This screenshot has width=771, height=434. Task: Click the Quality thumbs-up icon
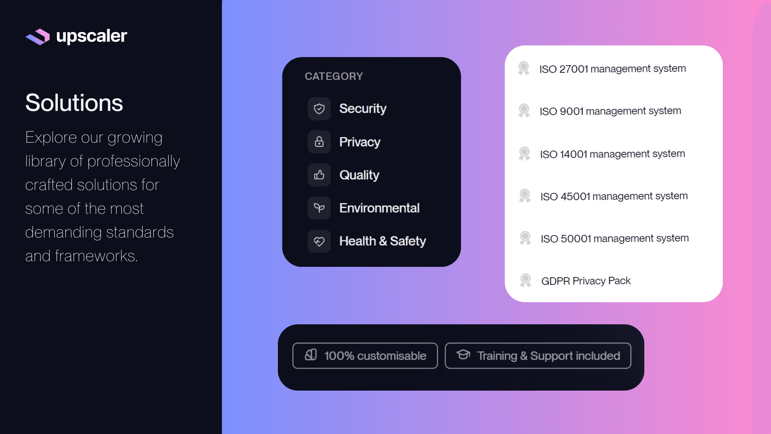[x=319, y=175]
